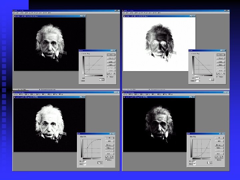Choose pencil draw tool in the brightening Curves dialog
The image size is (240, 180).
click(101, 163)
